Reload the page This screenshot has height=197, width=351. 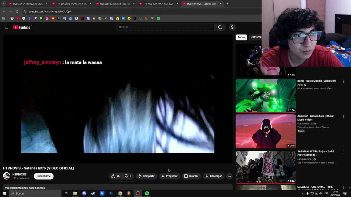pyautogui.click(x=17, y=11)
